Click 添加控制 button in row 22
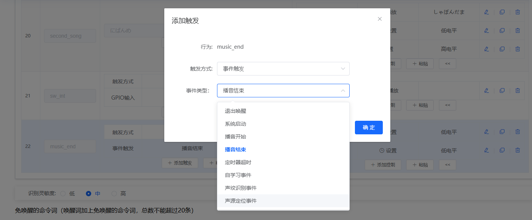The image size is (532, 220). [x=383, y=165]
